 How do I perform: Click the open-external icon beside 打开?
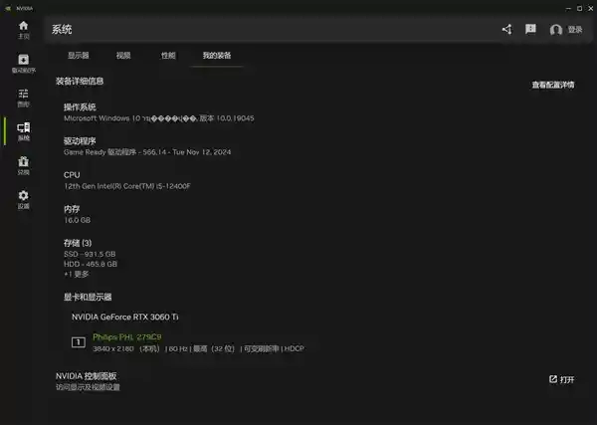click(x=553, y=379)
